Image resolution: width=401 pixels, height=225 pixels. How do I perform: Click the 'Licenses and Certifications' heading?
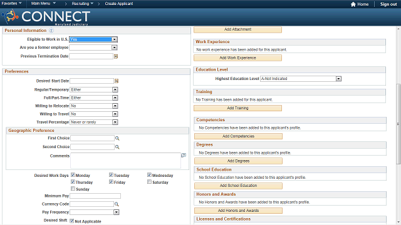point(223,219)
